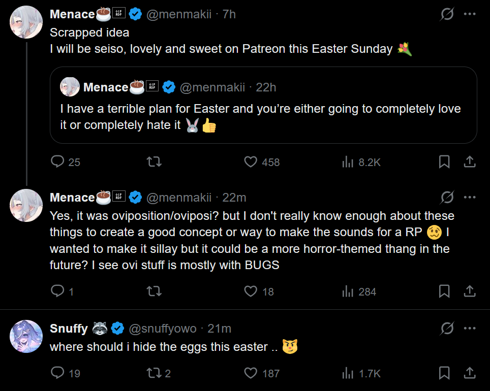
Task: Reply to the Scrapped idea tweet
Action: [x=58, y=162]
